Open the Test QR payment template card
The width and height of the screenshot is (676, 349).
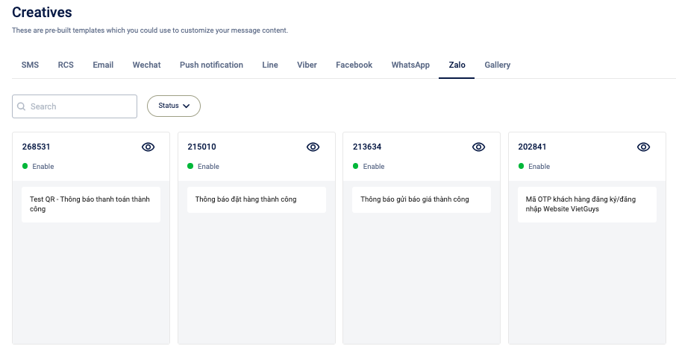91,204
